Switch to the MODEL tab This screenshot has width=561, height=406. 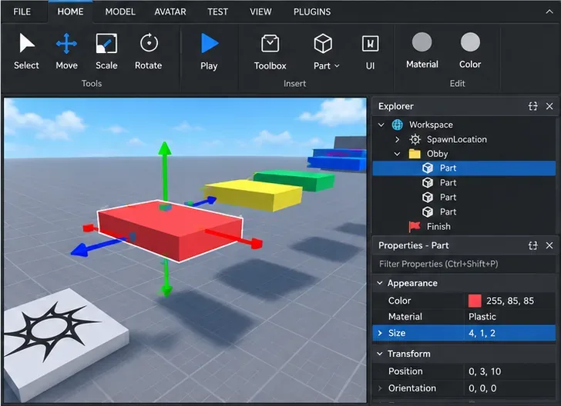coord(120,12)
